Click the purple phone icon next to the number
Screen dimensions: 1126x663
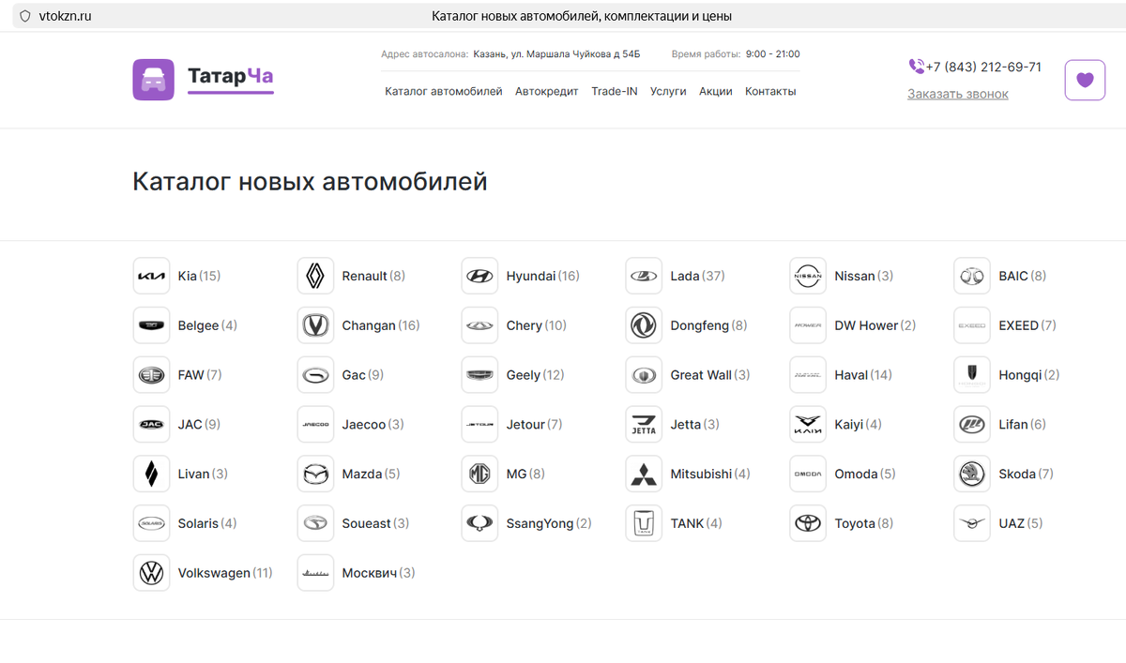point(917,67)
